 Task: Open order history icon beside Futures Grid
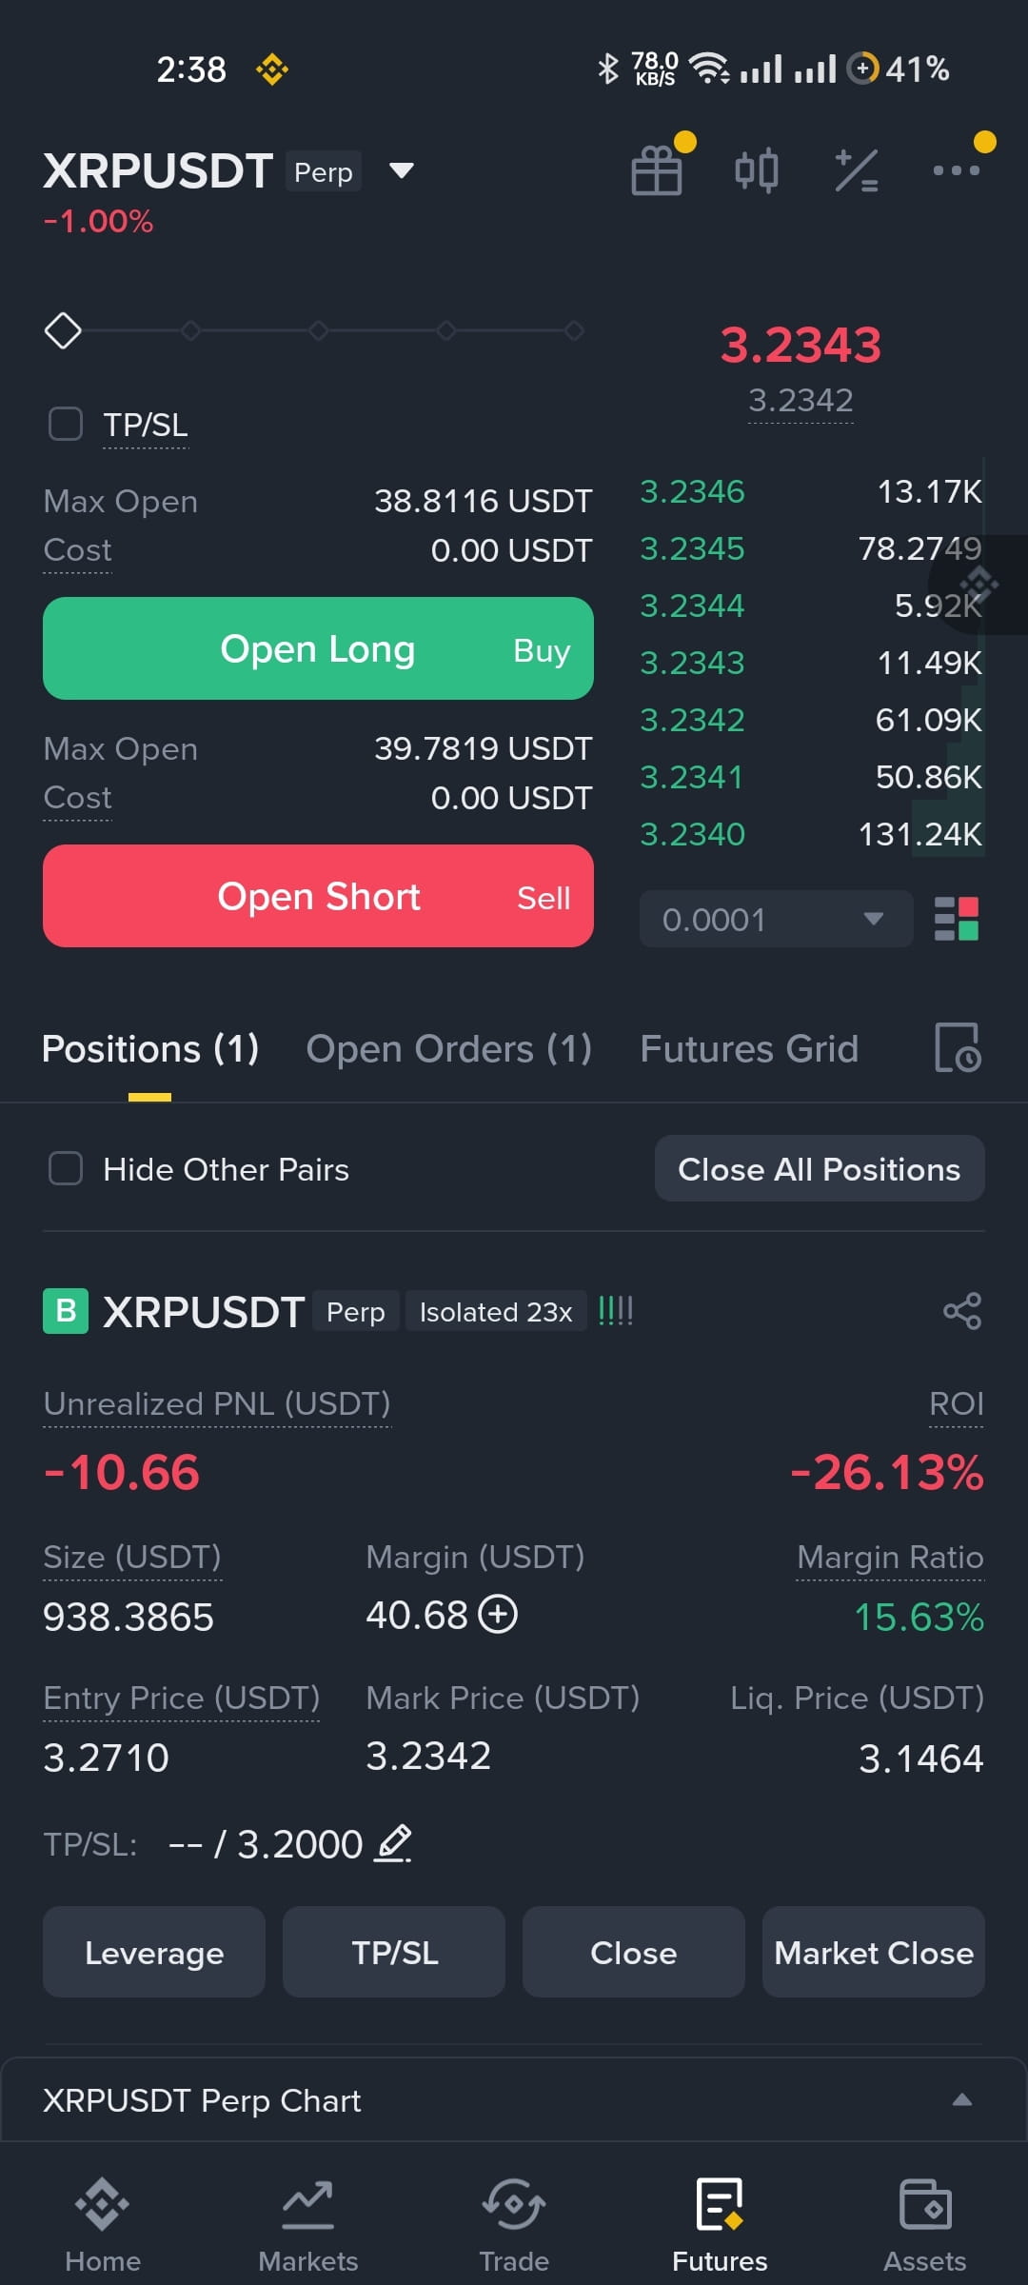pyautogui.click(x=958, y=1048)
